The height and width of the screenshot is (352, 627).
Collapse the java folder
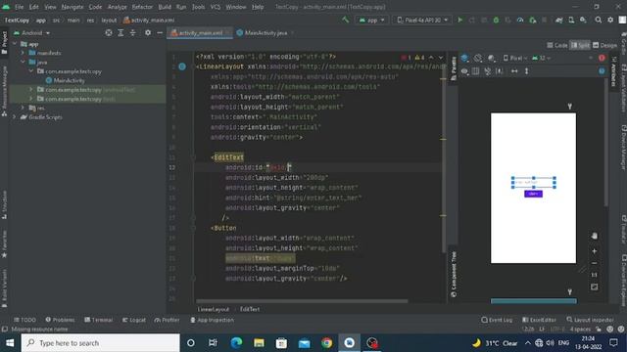tap(23, 62)
